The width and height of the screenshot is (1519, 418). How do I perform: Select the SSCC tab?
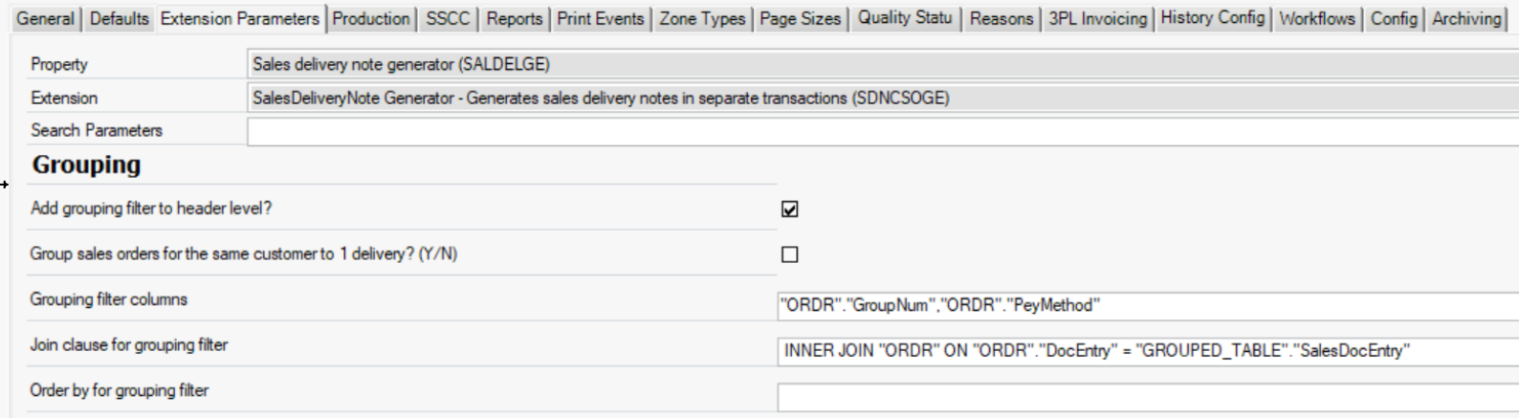click(448, 18)
